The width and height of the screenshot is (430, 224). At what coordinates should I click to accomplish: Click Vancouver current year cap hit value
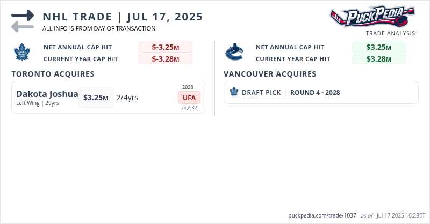click(x=378, y=59)
